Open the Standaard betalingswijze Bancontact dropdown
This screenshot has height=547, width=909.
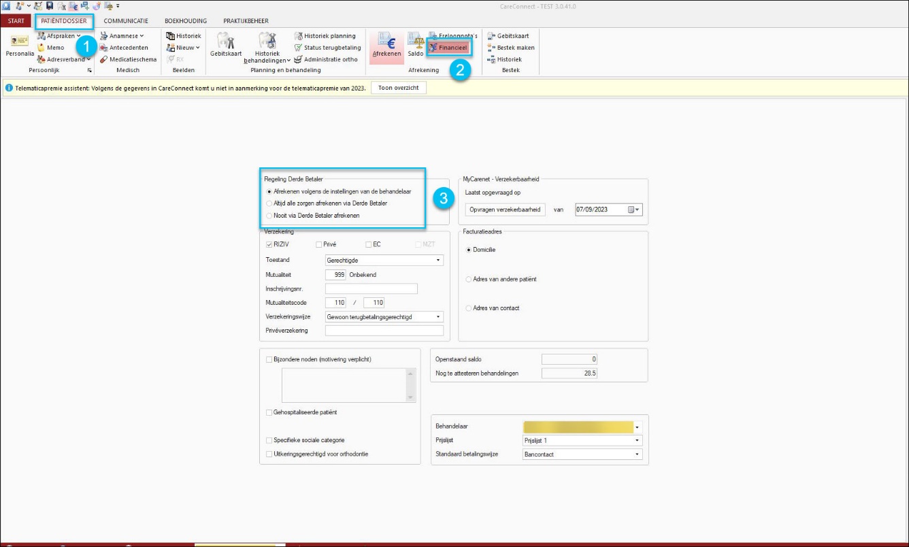[x=582, y=454]
